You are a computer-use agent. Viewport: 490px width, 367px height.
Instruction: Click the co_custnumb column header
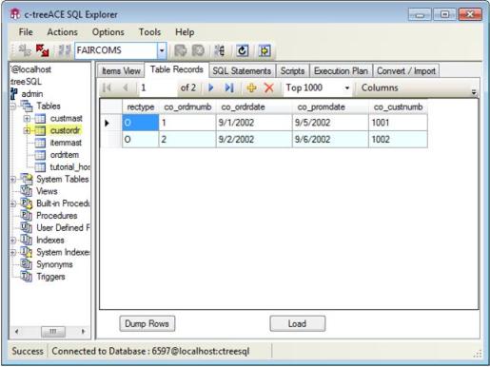tap(398, 107)
